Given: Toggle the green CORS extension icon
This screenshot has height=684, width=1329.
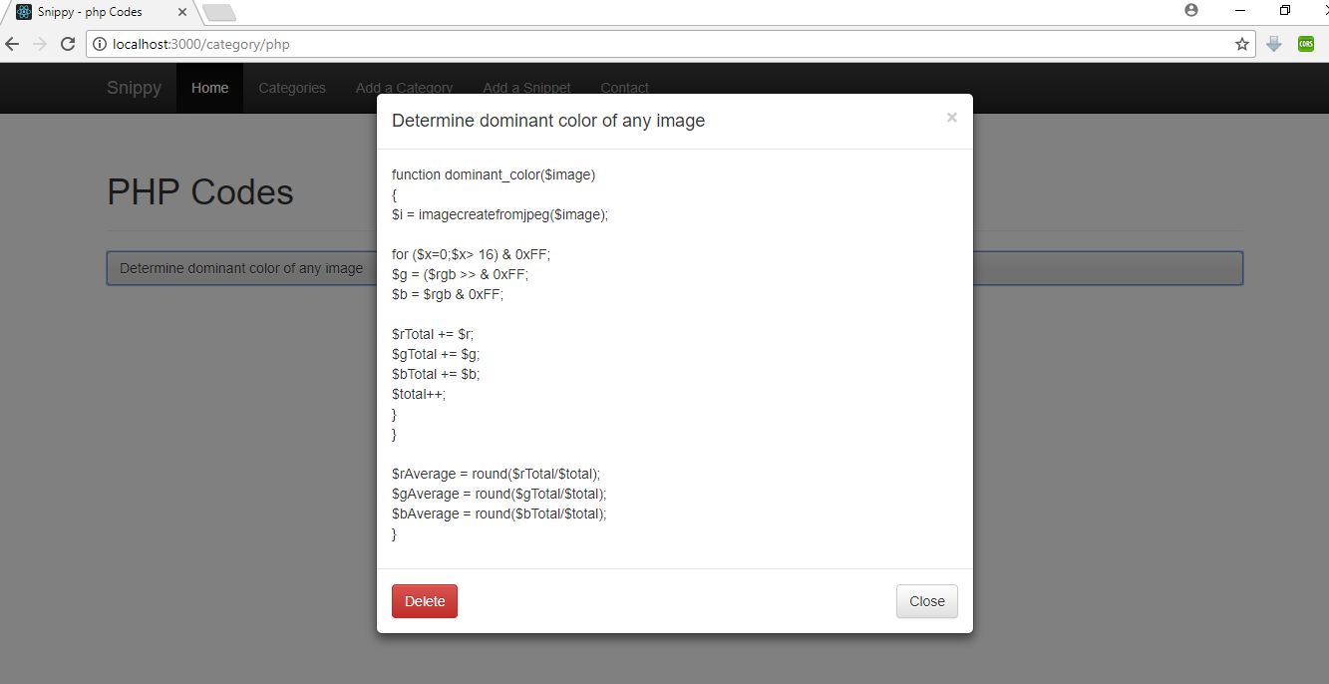Looking at the screenshot, I should (x=1305, y=44).
